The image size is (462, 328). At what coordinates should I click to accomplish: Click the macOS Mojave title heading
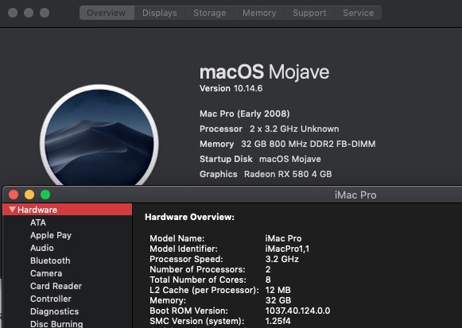click(x=264, y=72)
